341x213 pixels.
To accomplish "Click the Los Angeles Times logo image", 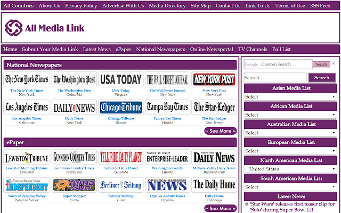I will (x=27, y=108).
